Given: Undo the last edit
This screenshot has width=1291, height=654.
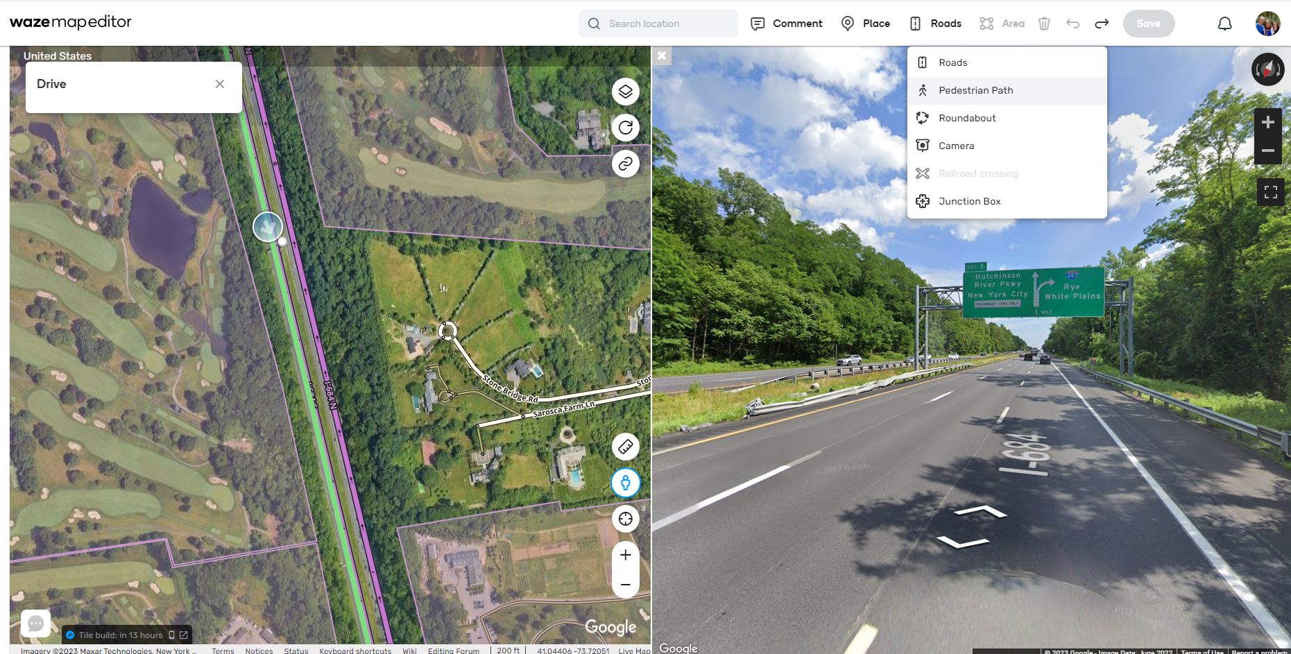Looking at the screenshot, I should click(1072, 24).
